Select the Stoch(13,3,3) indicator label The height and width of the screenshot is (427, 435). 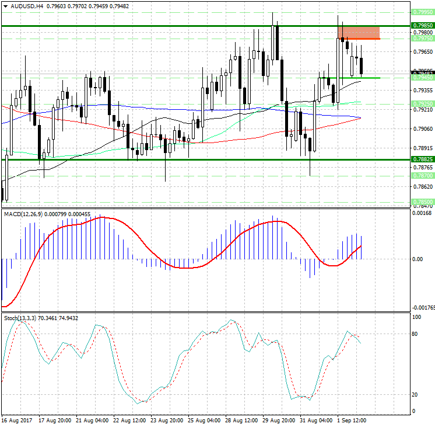19,318
